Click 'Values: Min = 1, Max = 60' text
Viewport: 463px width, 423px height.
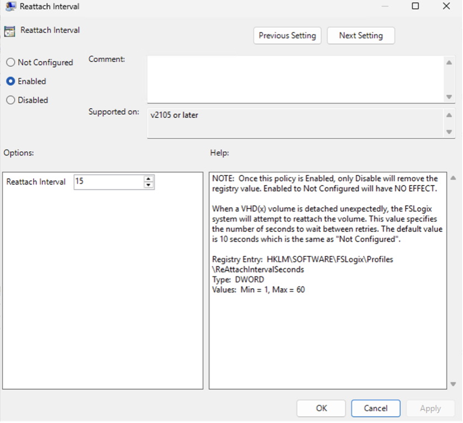(x=259, y=290)
